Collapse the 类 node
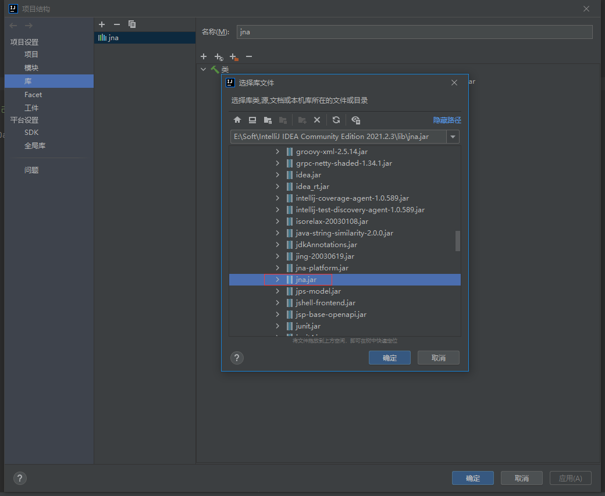Image resolution: width=605 pixels, height=496 pixels. pyautogui.click(x=204, y=69)
